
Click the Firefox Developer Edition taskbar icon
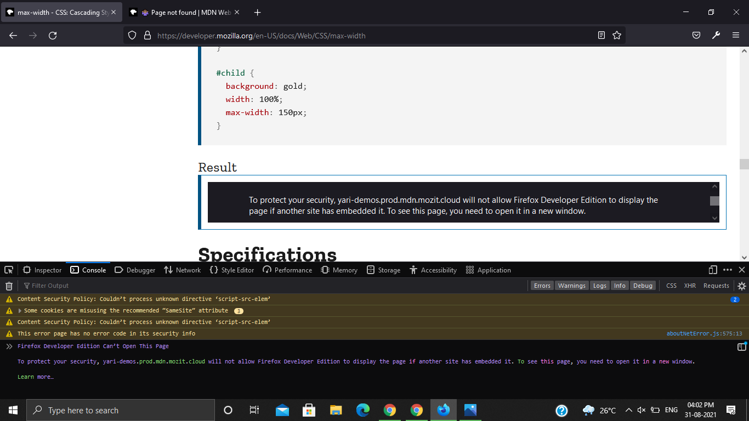click(x=444, y=409)
